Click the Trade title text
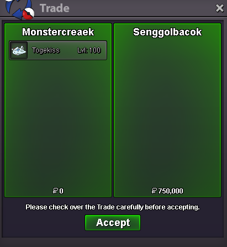Image resolution: width=227 pixels, height=247 pixels. pos(55,8)
